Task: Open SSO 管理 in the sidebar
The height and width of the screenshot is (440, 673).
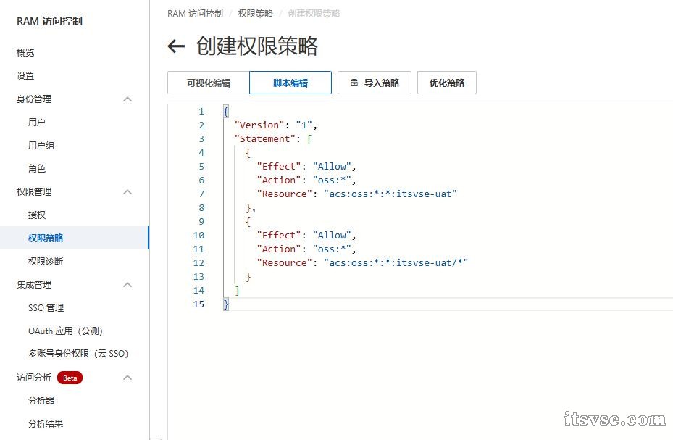Action: tap(46, 308)
